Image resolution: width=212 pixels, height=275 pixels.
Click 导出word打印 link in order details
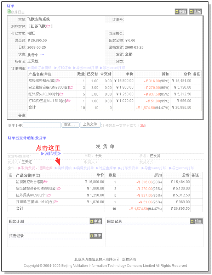coord(86,68)
